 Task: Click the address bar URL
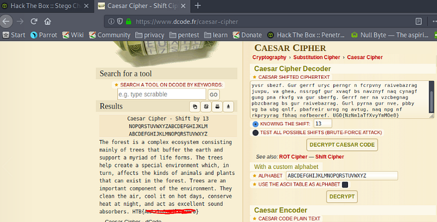pyautogui.click(x=187, y=22)
